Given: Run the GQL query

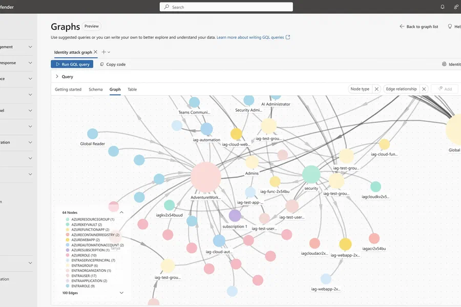Looking at the screenshot, I should click(x=72, y=64).
